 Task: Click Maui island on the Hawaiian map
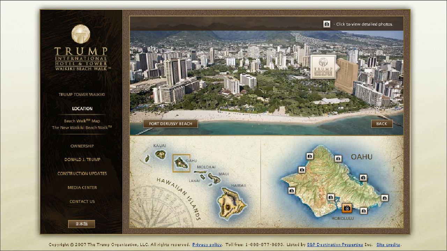(215, 178)
